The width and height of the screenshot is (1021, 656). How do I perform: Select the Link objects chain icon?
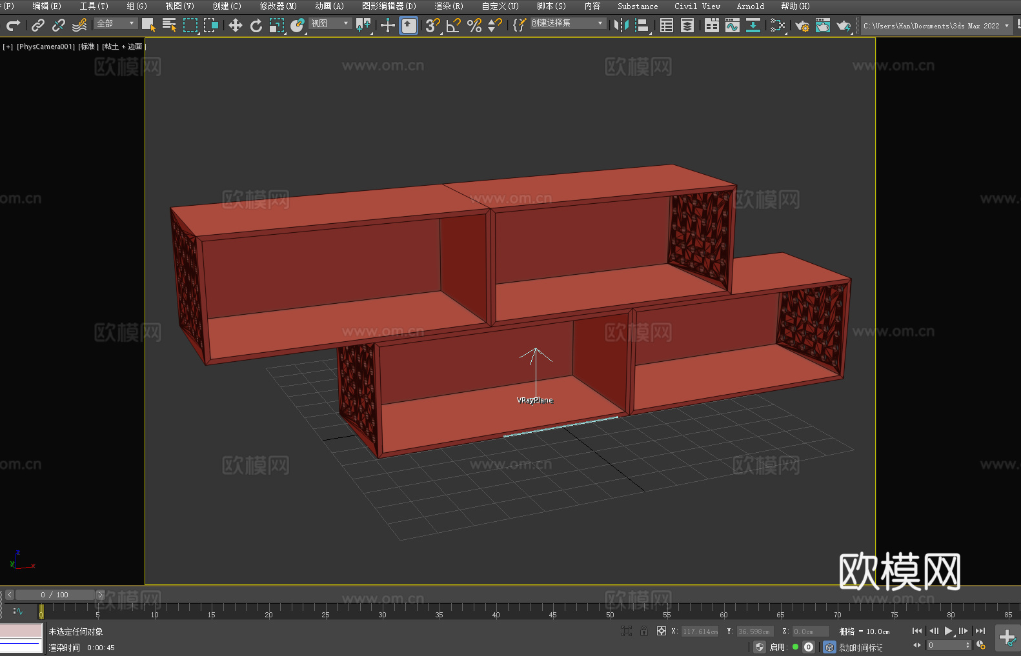click(x=38, y=25)
